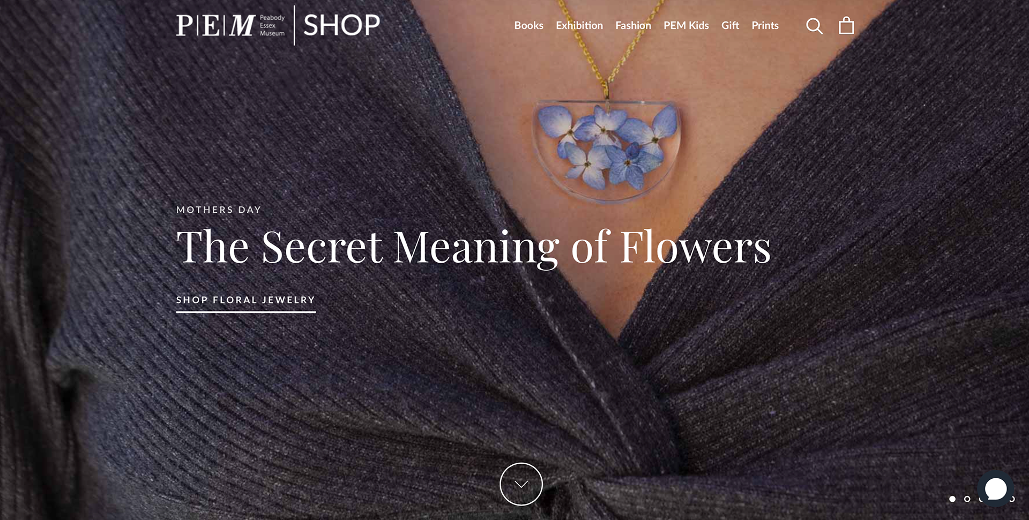Click the SHOP logo text

pos(342,25)
